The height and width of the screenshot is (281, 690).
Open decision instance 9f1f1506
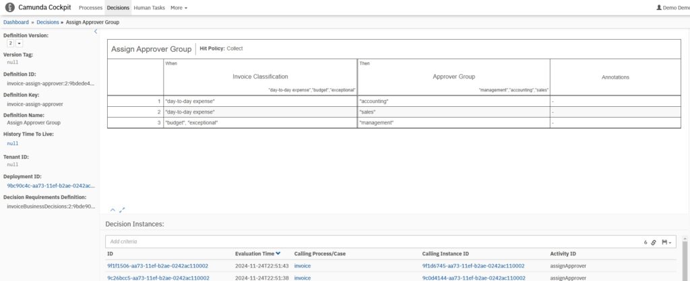coord(158,266)
